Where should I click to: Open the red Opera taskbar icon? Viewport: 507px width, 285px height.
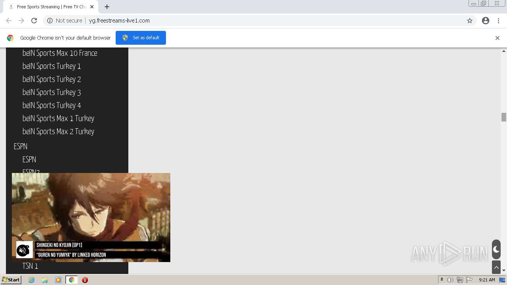[x=85, y=280]
